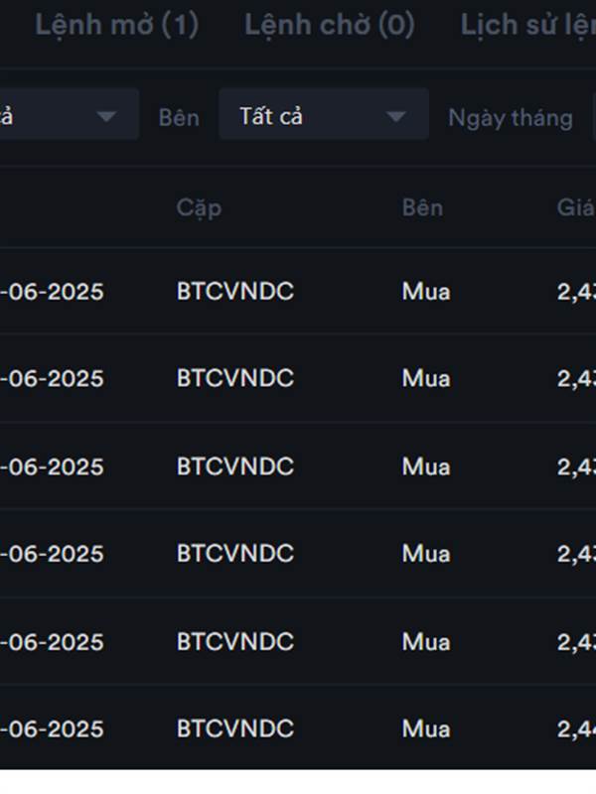
Task: Select BTCVNDC in the last order row
Action: pyautogui.click(x=235, y=728)
